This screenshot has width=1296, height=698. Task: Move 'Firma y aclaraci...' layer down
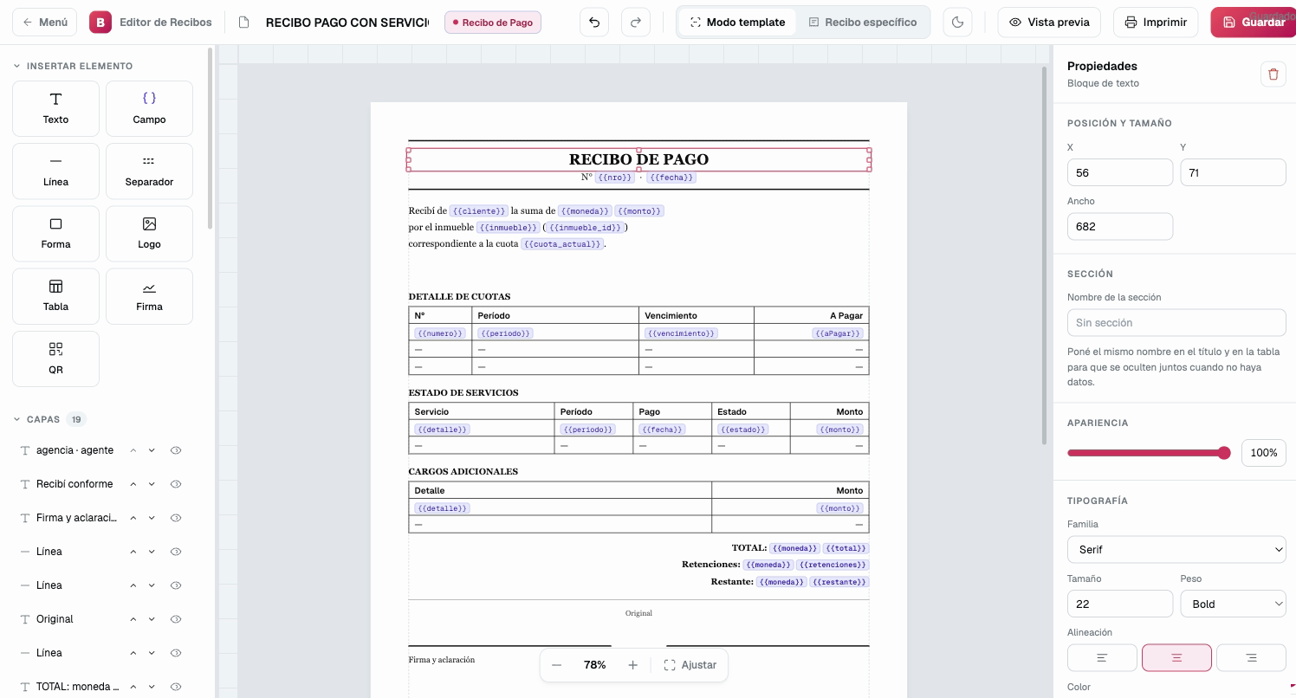click(152, 518)
